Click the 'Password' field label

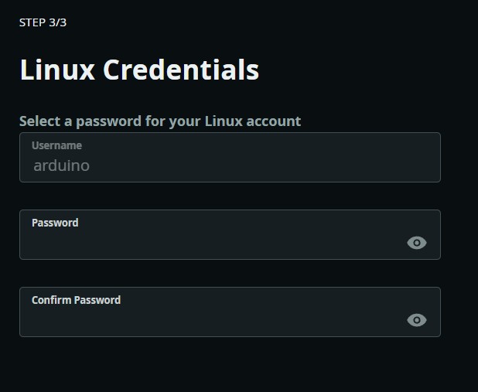[x=55, y=223]
